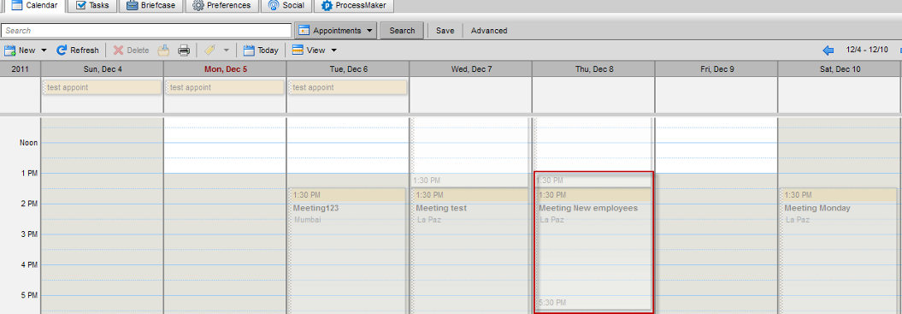This screenshot has width=902, height=314.
Task: Open the Appointments search type dropdown
Action: click(336, 31)
